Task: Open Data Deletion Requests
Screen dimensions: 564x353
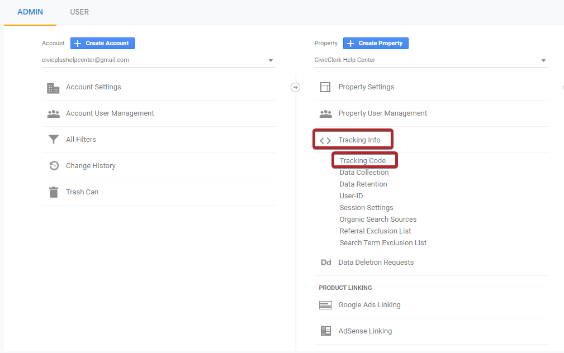Action: pos(376,263)
